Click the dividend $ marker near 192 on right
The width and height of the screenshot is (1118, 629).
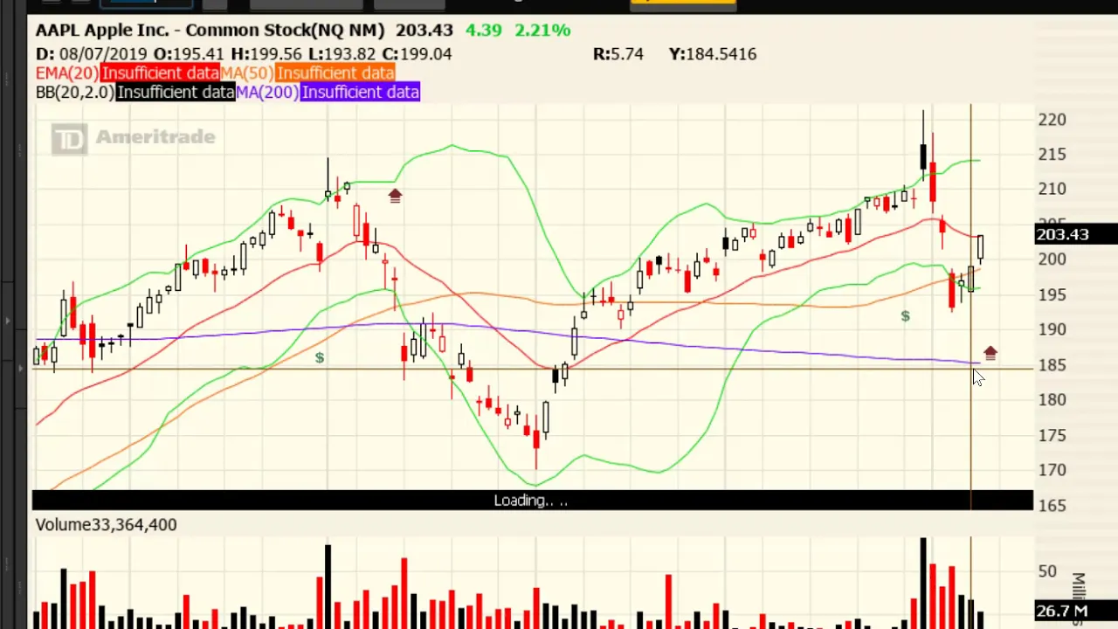coord(905,316)
